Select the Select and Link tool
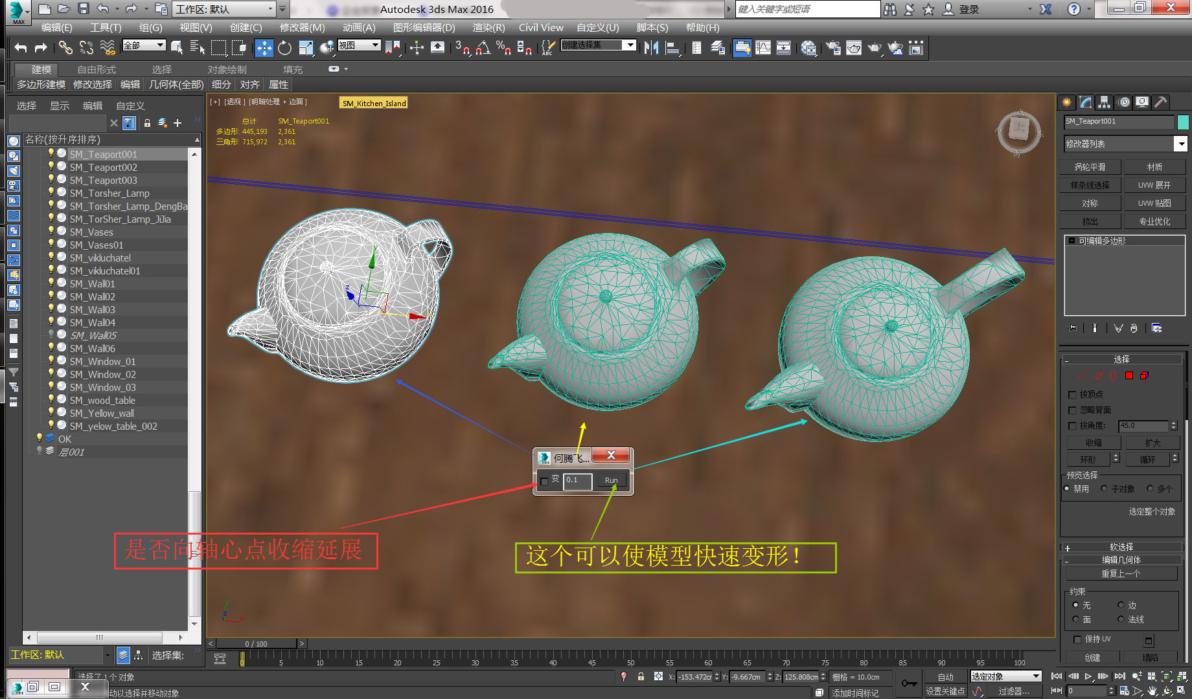 click(x=65, y=47)
